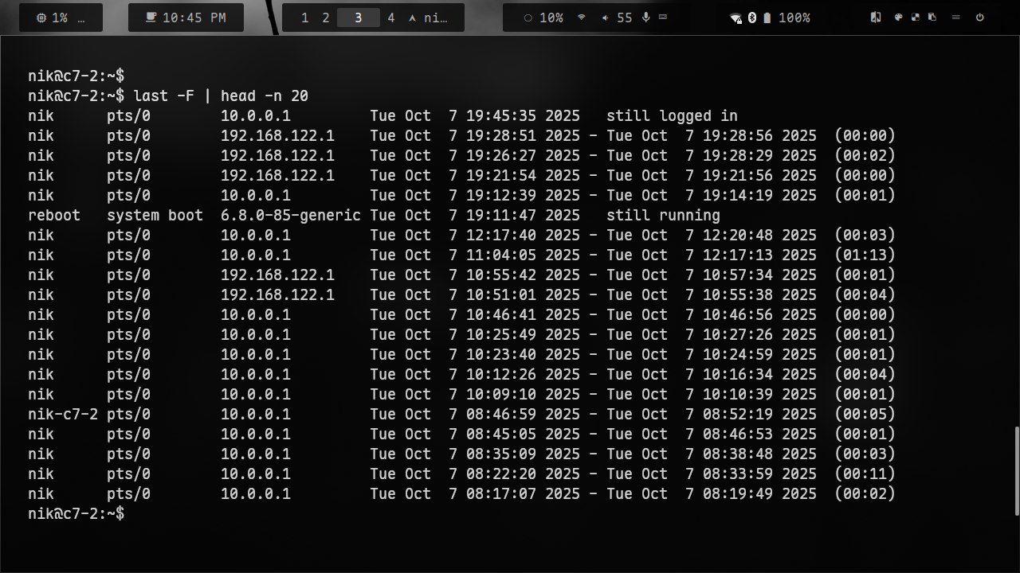Switch to workspace 4

coord(390,18)
